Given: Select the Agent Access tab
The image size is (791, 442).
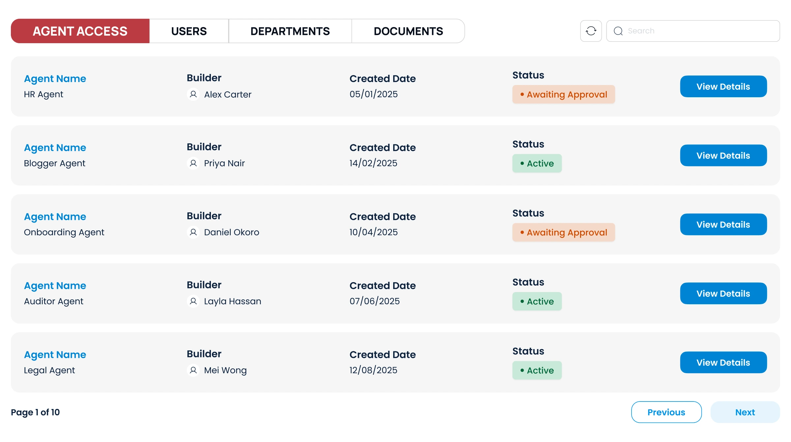Looking at the screenshot, I should coord(80,31).
